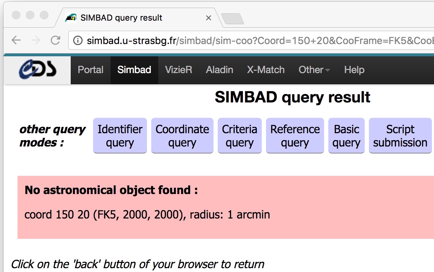Expand the Other dropdown menu
This screenshot has height=272, width=434.
point(314,70)
